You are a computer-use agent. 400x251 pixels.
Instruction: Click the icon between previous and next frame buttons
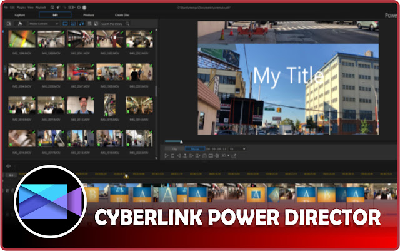pos(185,156)
